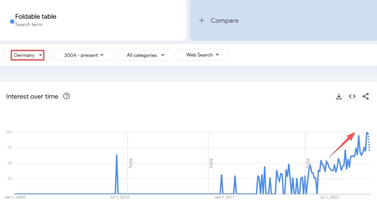Expand the All categories dropdown
The height and width of the screenshot is (211, 377).
[x=145, y=55]
